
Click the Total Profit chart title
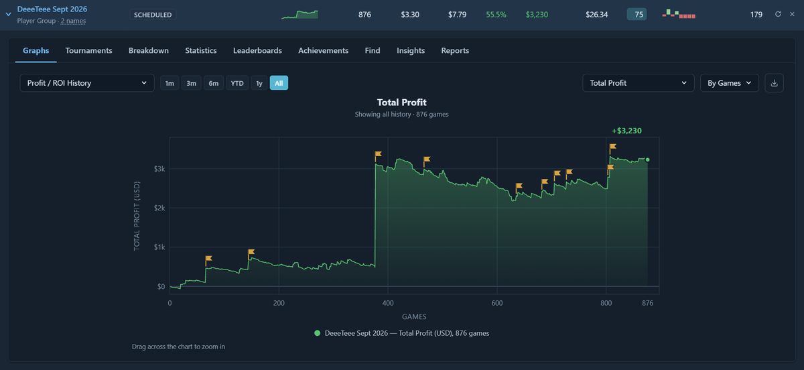[x=402, y=103]
